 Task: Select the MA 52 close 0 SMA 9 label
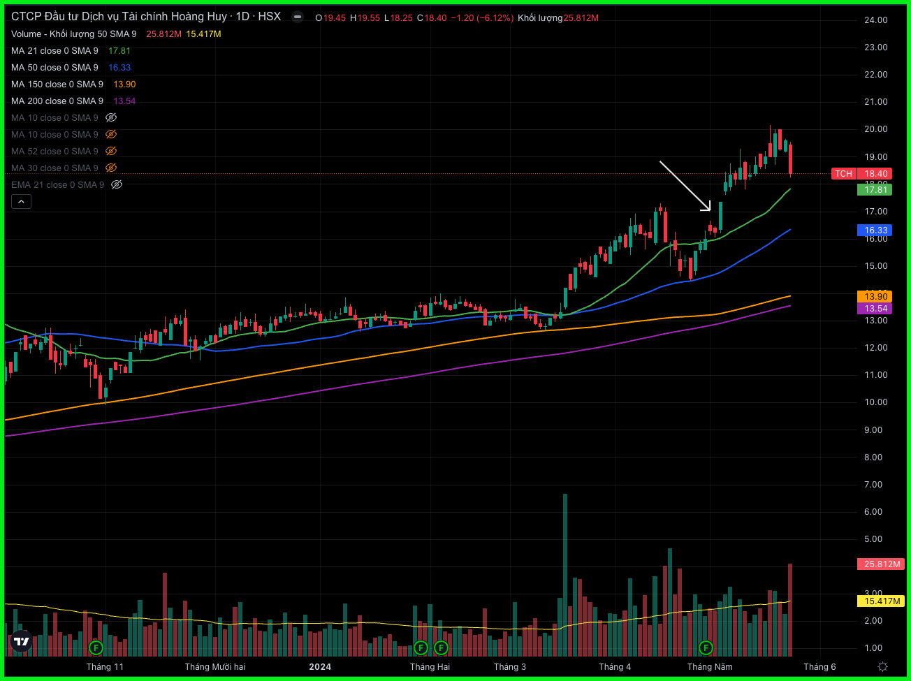54,151
